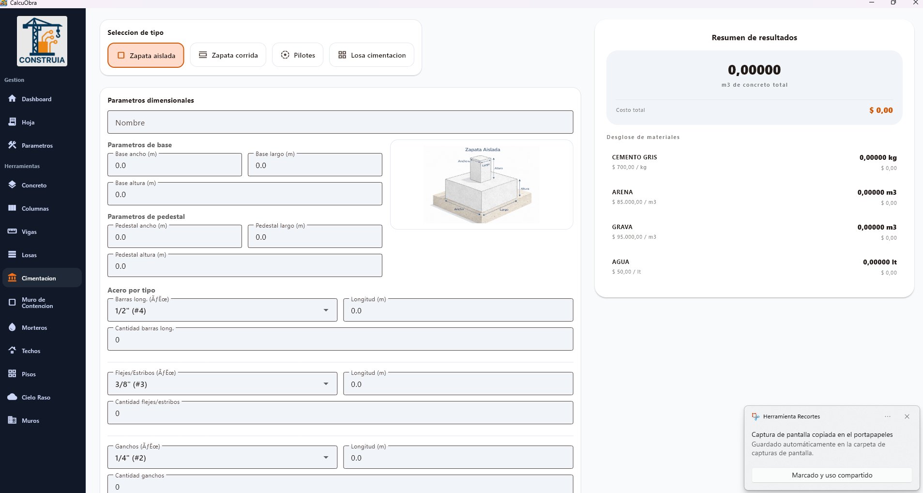Click the Nombre text field
Screen dimensions: 923x493
pos(340,123)
